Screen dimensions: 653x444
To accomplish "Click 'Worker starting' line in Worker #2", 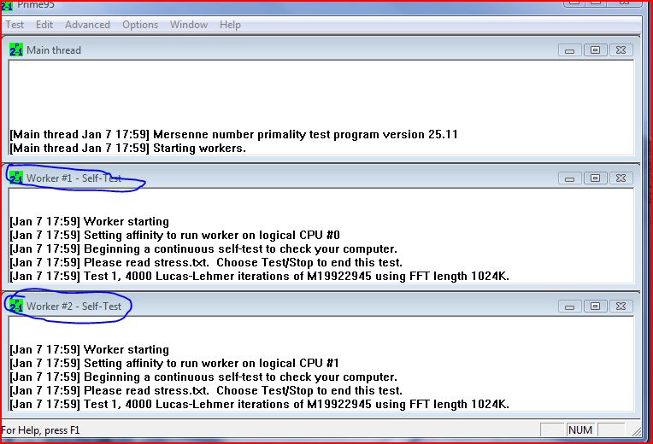I will click(x=89, y=349).
